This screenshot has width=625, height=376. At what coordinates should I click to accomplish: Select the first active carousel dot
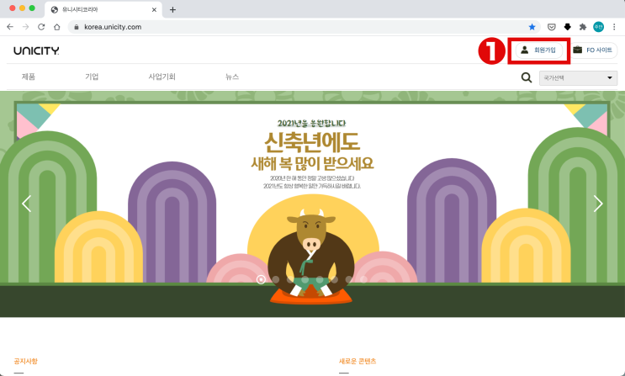261,279
